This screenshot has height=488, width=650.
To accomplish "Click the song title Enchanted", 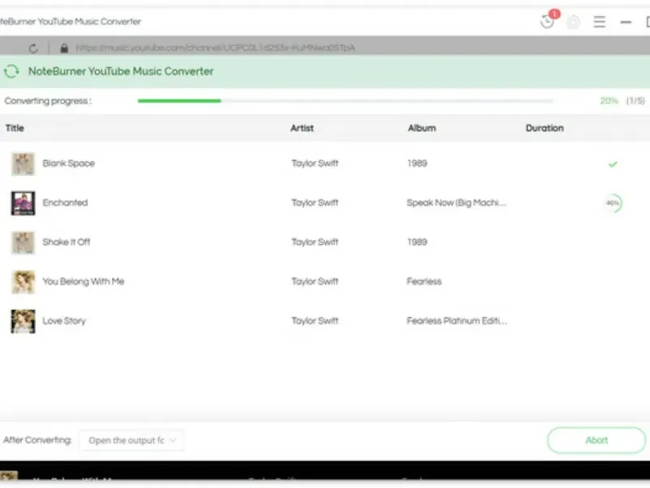I will [x=65, y=203].
